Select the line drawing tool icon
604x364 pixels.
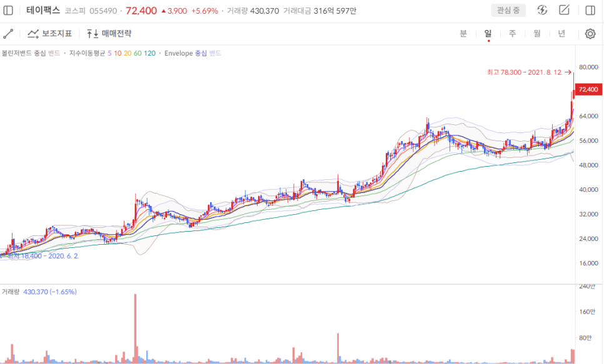point(8,34)
